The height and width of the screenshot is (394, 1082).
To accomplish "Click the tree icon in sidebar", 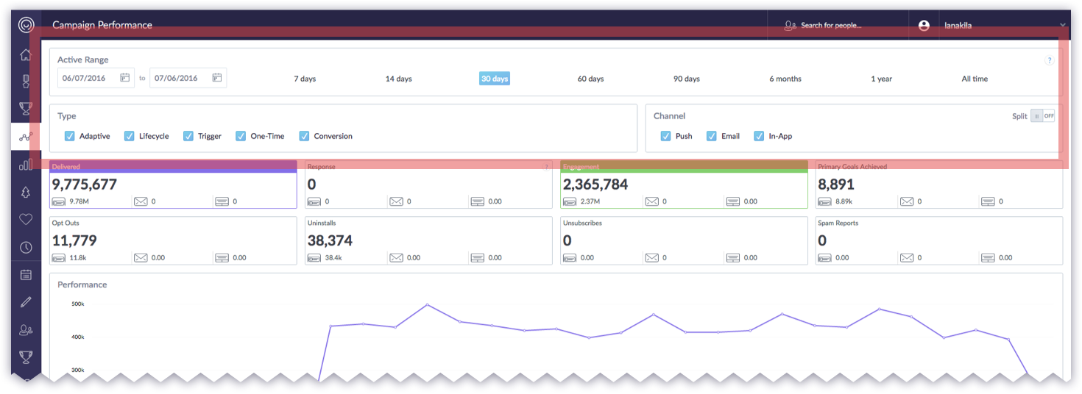I will pos(26,192).
